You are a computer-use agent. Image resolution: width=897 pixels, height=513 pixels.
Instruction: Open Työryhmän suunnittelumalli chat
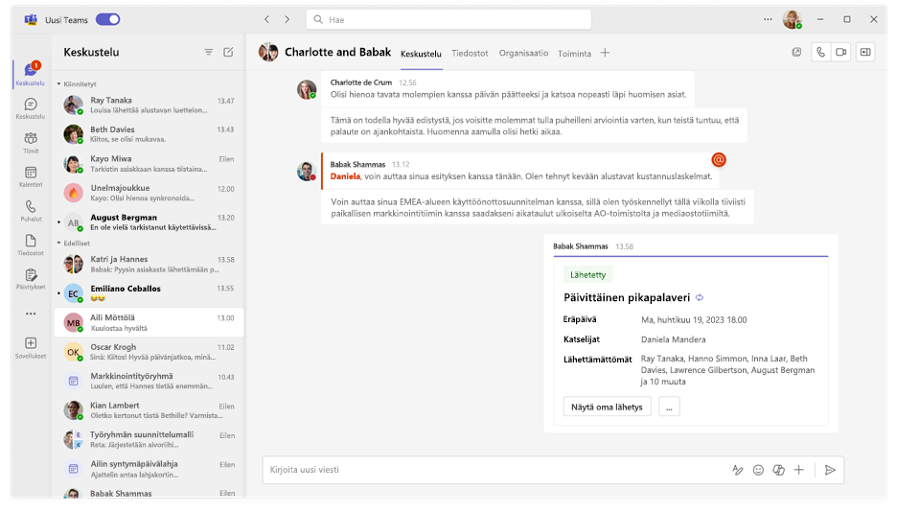(149, 439)
